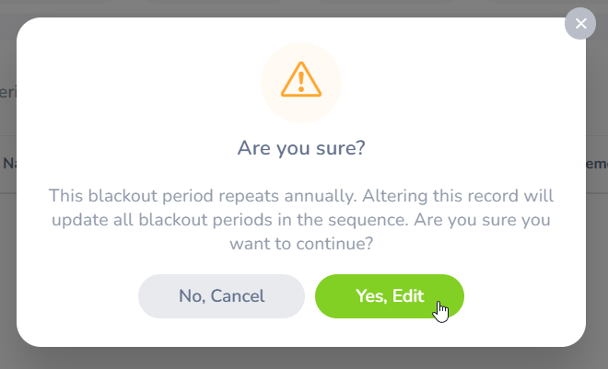Dismiss the confirmation modal via the round X
The width and height of the screenshot is (608, 369).
coord(580,23)
